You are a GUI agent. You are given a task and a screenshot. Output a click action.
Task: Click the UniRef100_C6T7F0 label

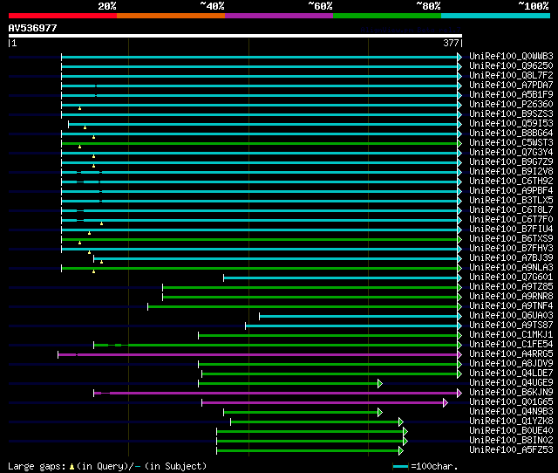[x=511, y=220]
